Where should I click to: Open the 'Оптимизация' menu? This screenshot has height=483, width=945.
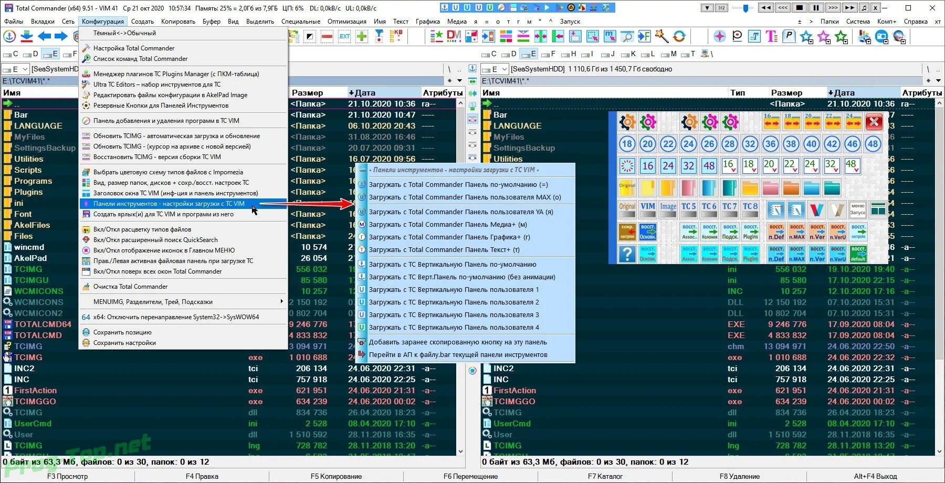pyautogui.click(x=347, y=22)
